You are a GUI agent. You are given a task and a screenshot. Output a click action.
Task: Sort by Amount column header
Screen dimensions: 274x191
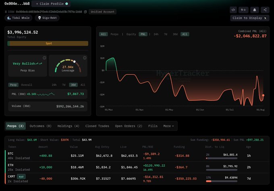coord(43,147)
